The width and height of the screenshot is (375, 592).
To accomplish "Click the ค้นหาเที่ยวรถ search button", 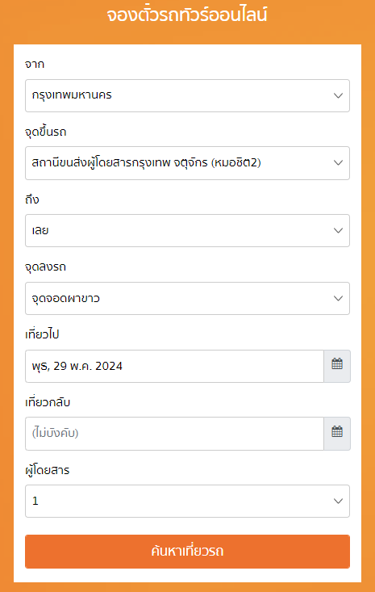I will 187,552.
